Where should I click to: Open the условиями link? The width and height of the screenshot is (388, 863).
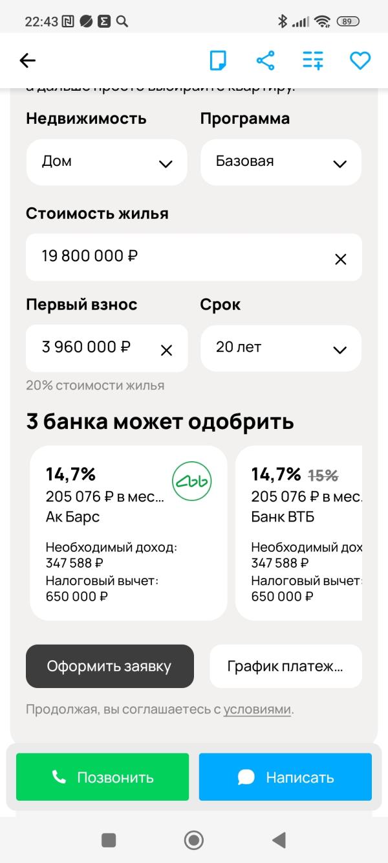click(257, 709)
